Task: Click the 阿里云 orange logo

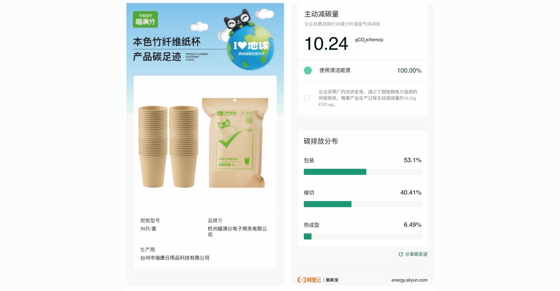Action: [309, 280]
